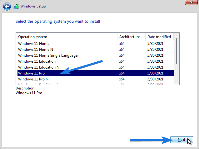Image resolution: width=199 pixels, height=149 pixels.
Task: Click Next to continue installation
Action: (x=182, y=140)
